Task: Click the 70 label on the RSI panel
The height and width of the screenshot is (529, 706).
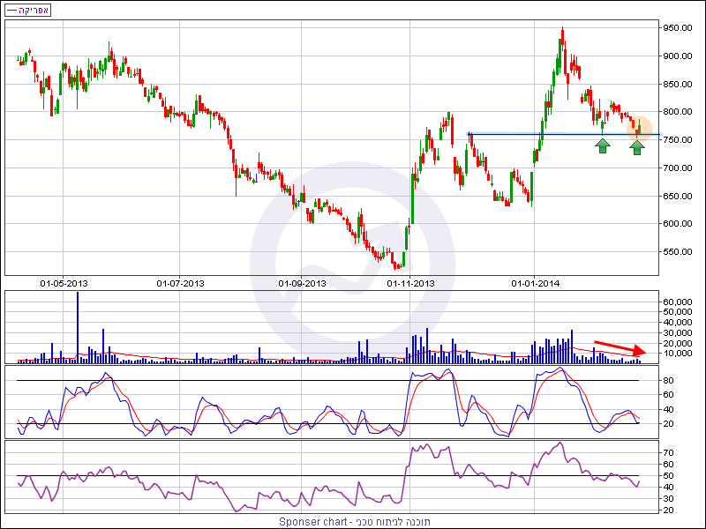Action: click(668, 452)
